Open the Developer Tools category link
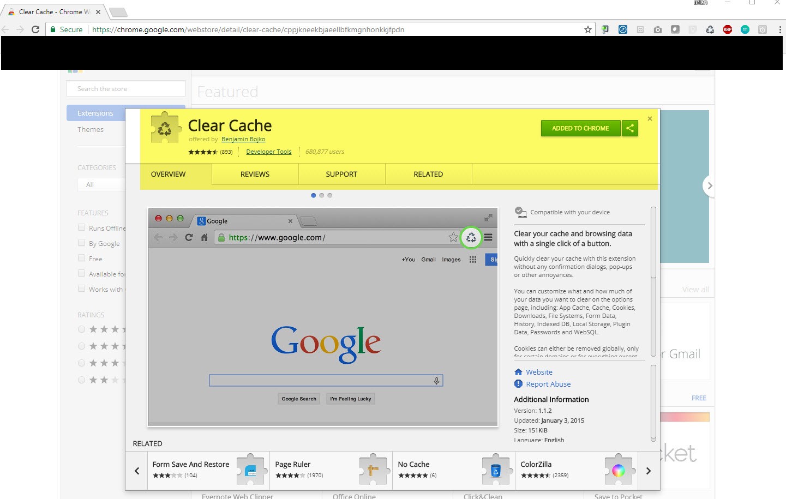The height and width of the screenshot is (499, 786). point(269,152)
